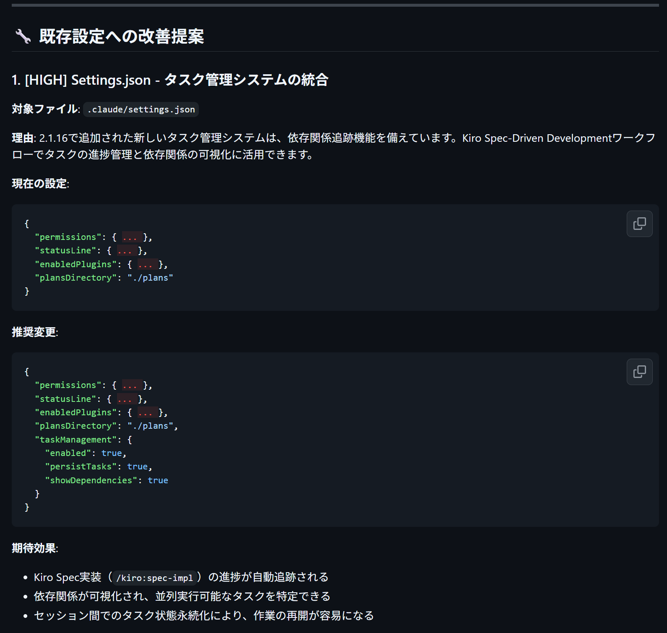Click the wrench icon beside 既存設定への改善提案

click(23, 36)
